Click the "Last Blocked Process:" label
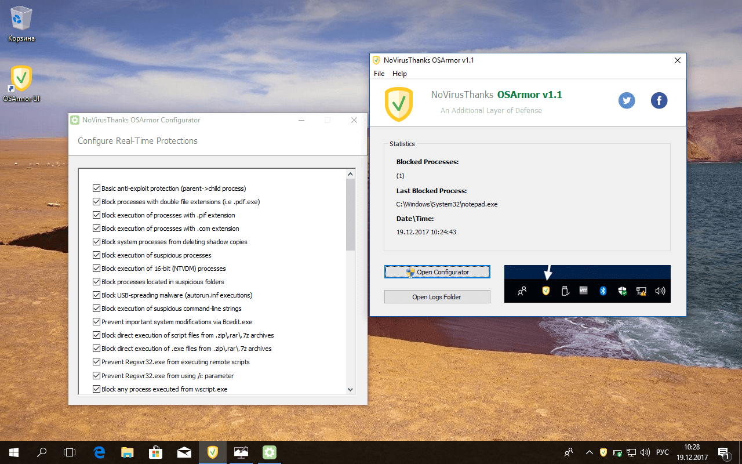Screen dimensions: 742x464 tap(432, 191)
